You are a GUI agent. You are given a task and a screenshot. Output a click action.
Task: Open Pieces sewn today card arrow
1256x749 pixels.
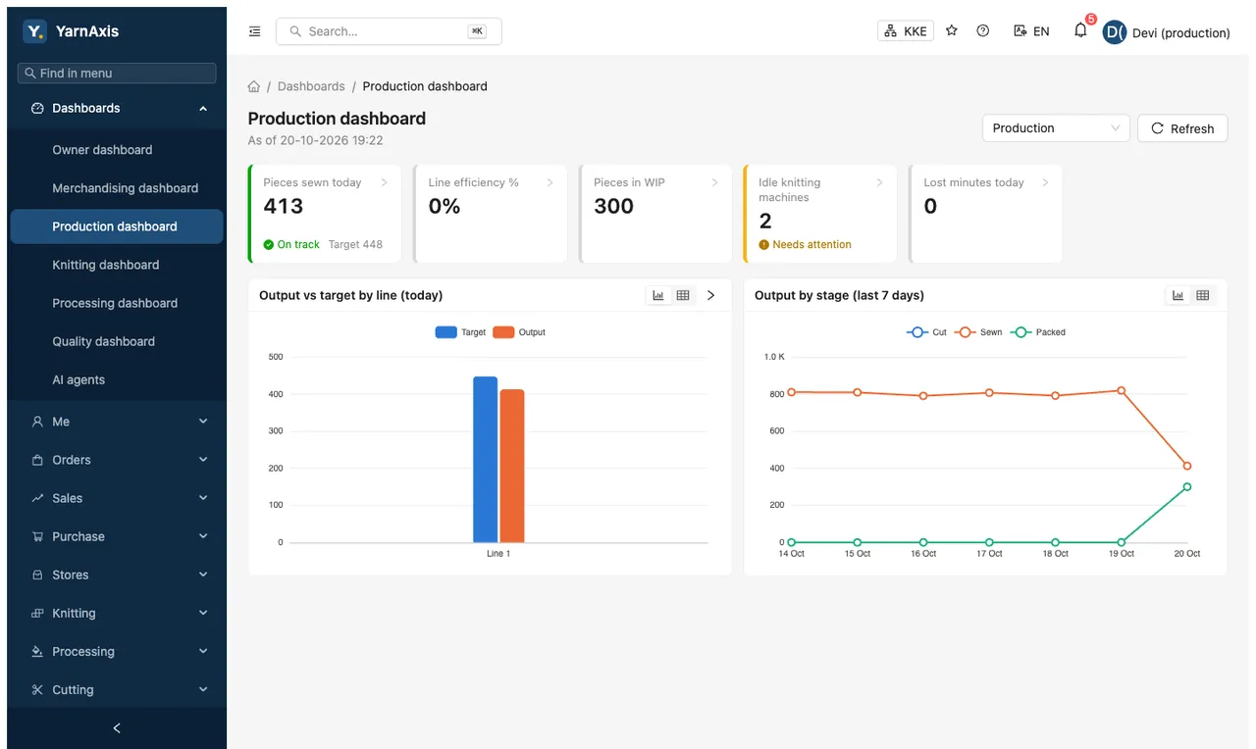(x=384, y=182)
